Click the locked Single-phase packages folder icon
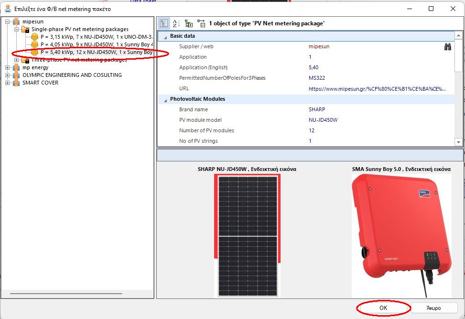Viewport: 465px width, 319px height. click(25, 29)
